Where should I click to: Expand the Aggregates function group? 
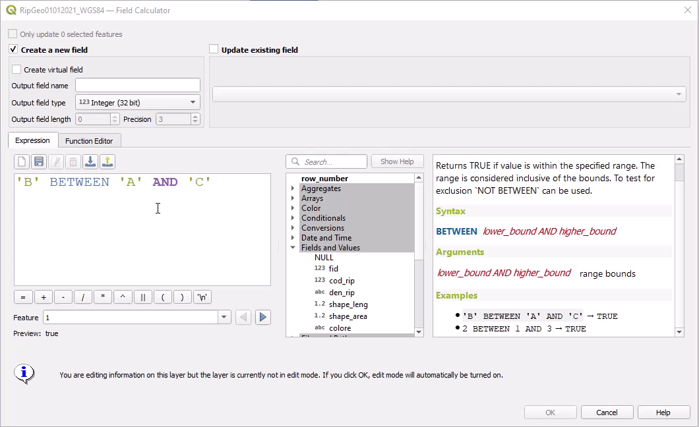(293, 188)
